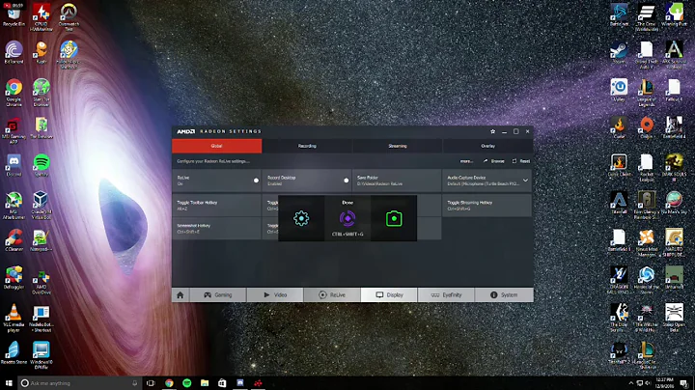Open the AMD OverDrive desktop icon
This screenshot has height=390, width=695.
pos(42,283)
